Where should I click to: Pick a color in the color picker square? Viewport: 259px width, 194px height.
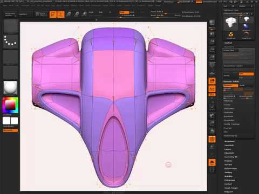[x=10, y=105]
